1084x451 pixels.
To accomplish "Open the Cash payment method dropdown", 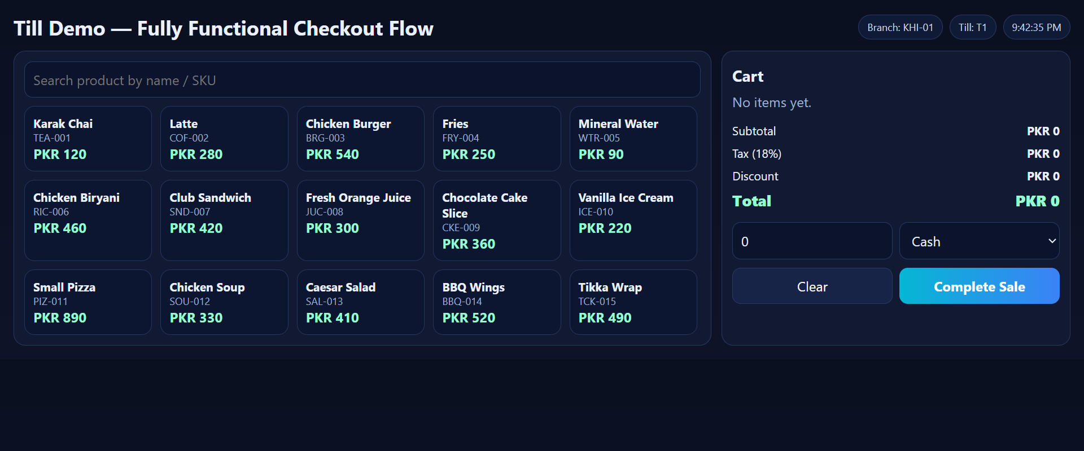I will tap(979, 241).
